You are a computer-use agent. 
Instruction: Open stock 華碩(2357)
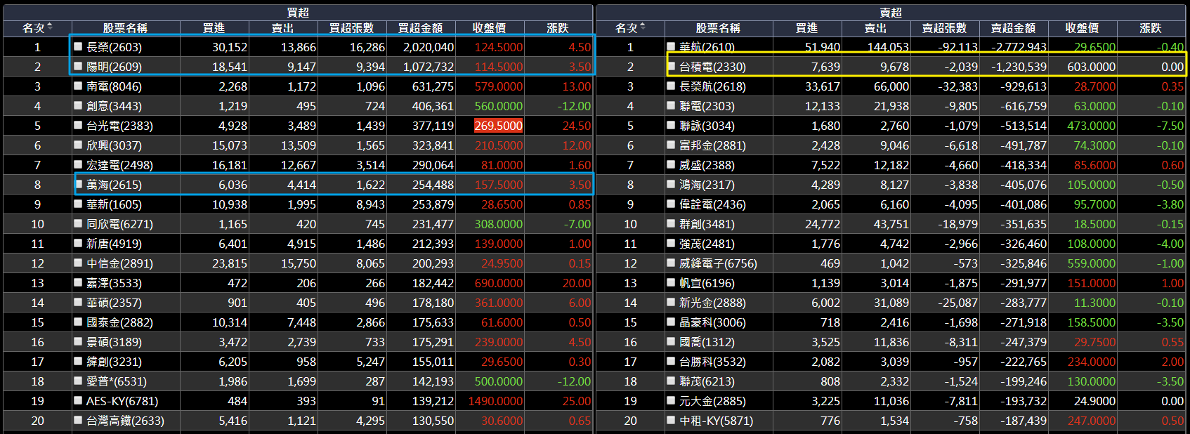[x=114, y=303]
